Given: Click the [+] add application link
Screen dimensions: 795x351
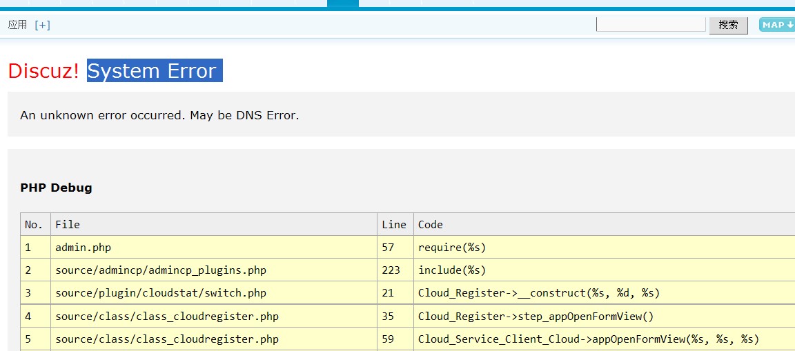Looking at the screenshot, I should 42,25.
